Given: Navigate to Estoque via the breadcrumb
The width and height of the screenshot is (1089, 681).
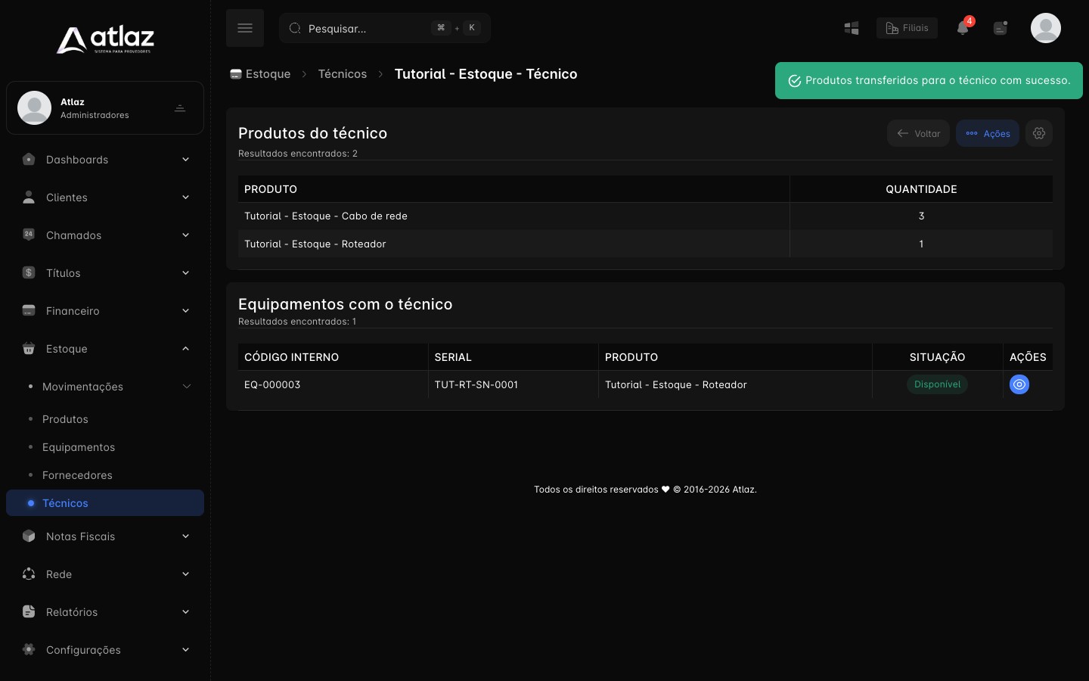Looking at the screenshot, I should pos(260,74).
